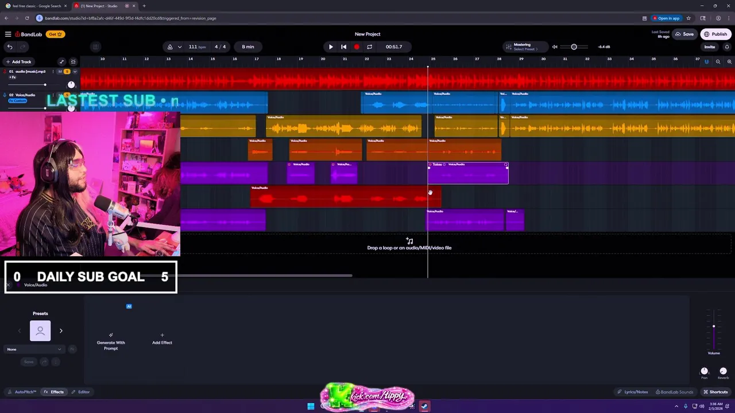Expand metronome settings dropdown arrow
735x413 pixels.
180,47
